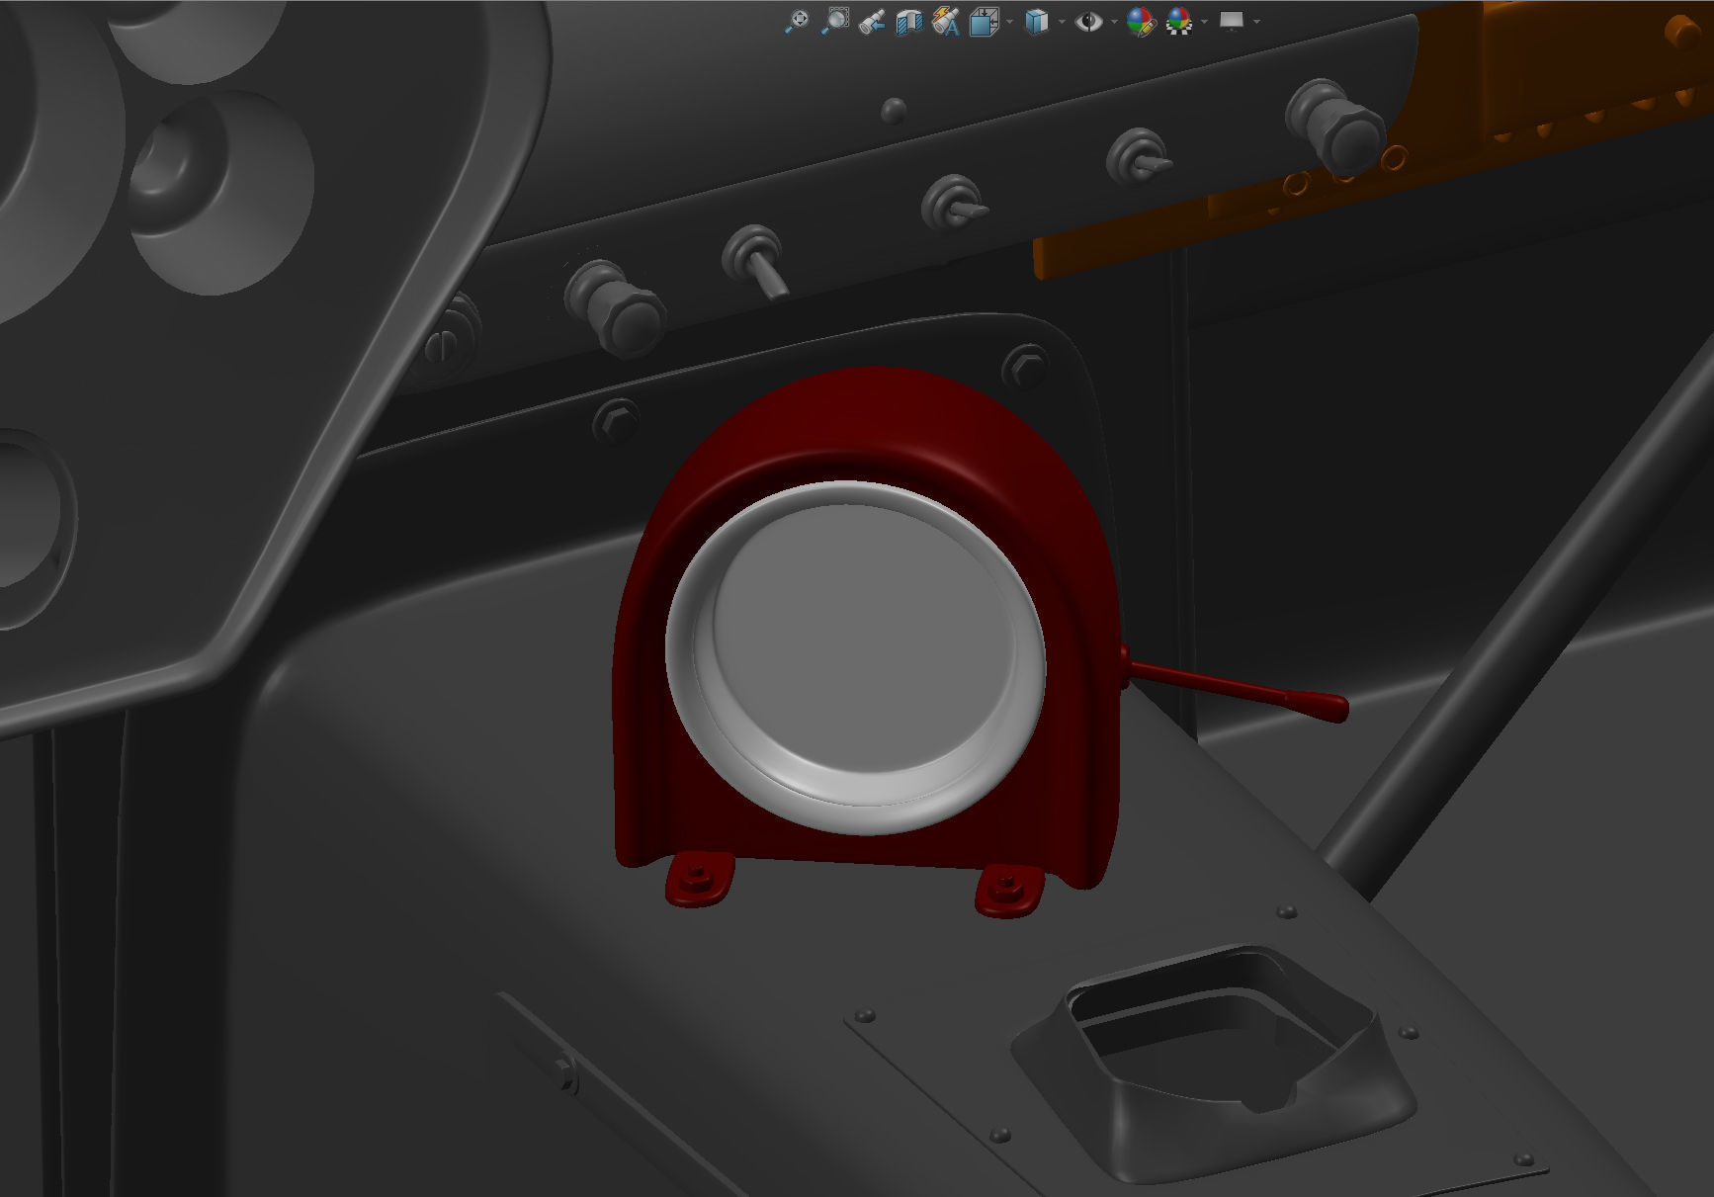Expand the View Settings dropdown arrow
The height and width of the screenshot is (1197, 1714).
(1256, 22)
